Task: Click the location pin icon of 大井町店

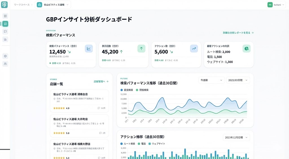Action: click(x=54, y=124)
